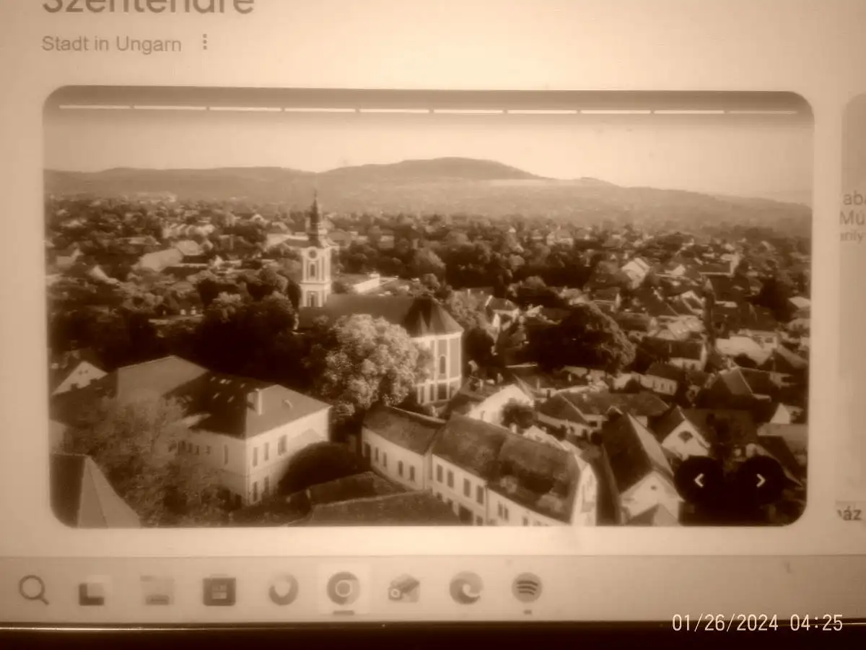Go to the previous Szentendre photo
The width and height of the screenshot is (866, 650).
[x=698, y=480]
